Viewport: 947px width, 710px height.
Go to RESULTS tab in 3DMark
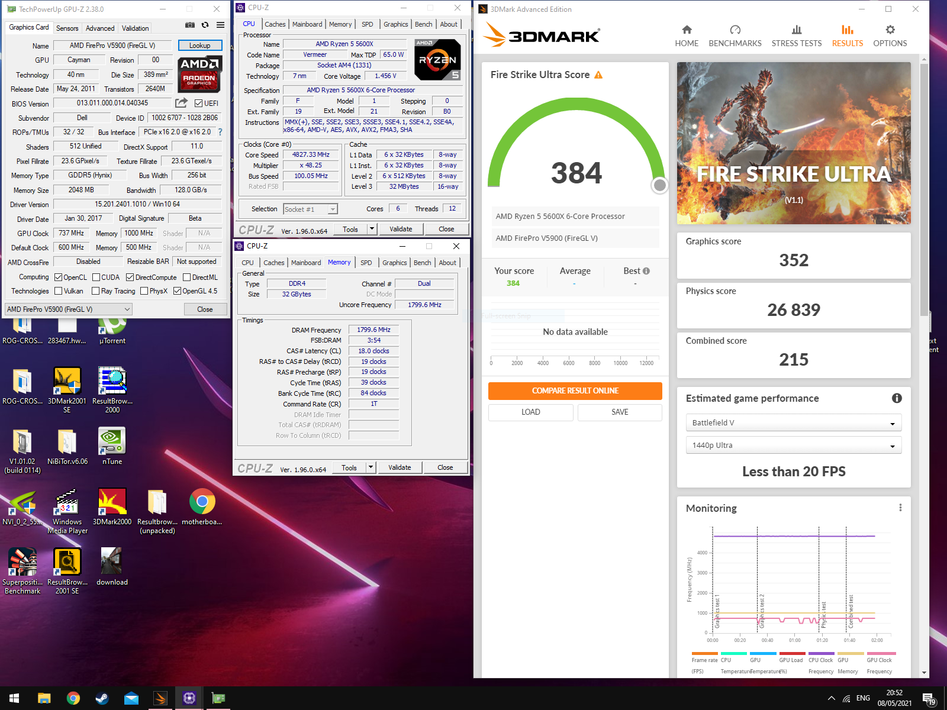coord(848,36)
